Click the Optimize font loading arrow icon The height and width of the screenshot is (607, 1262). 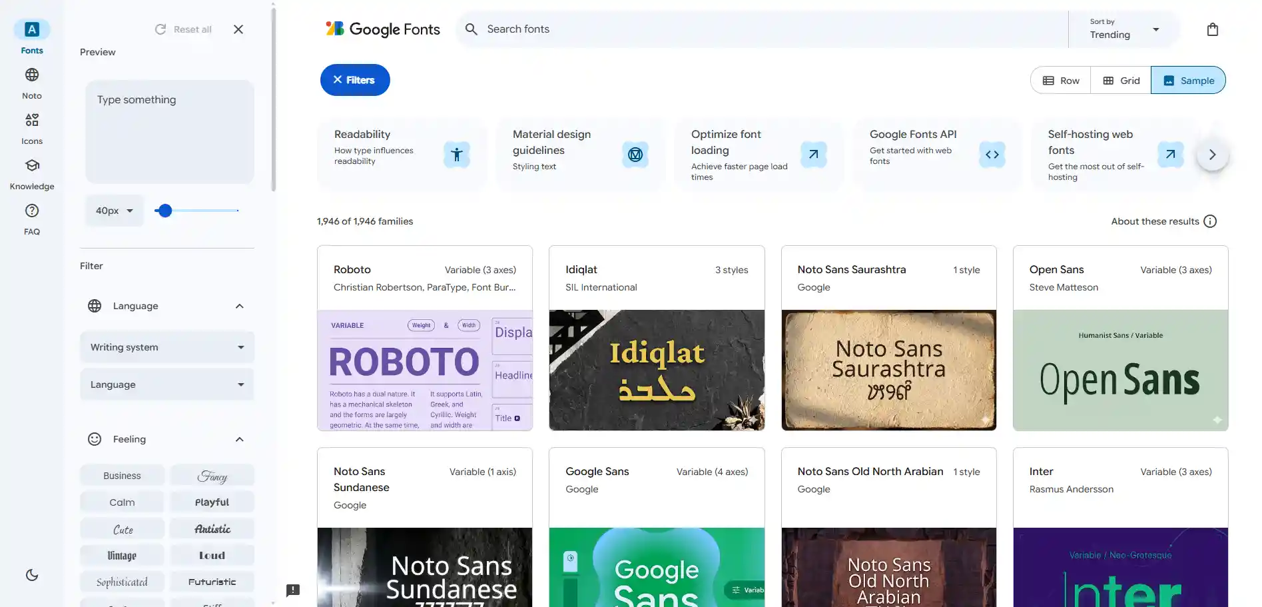[x=814, y=155]
